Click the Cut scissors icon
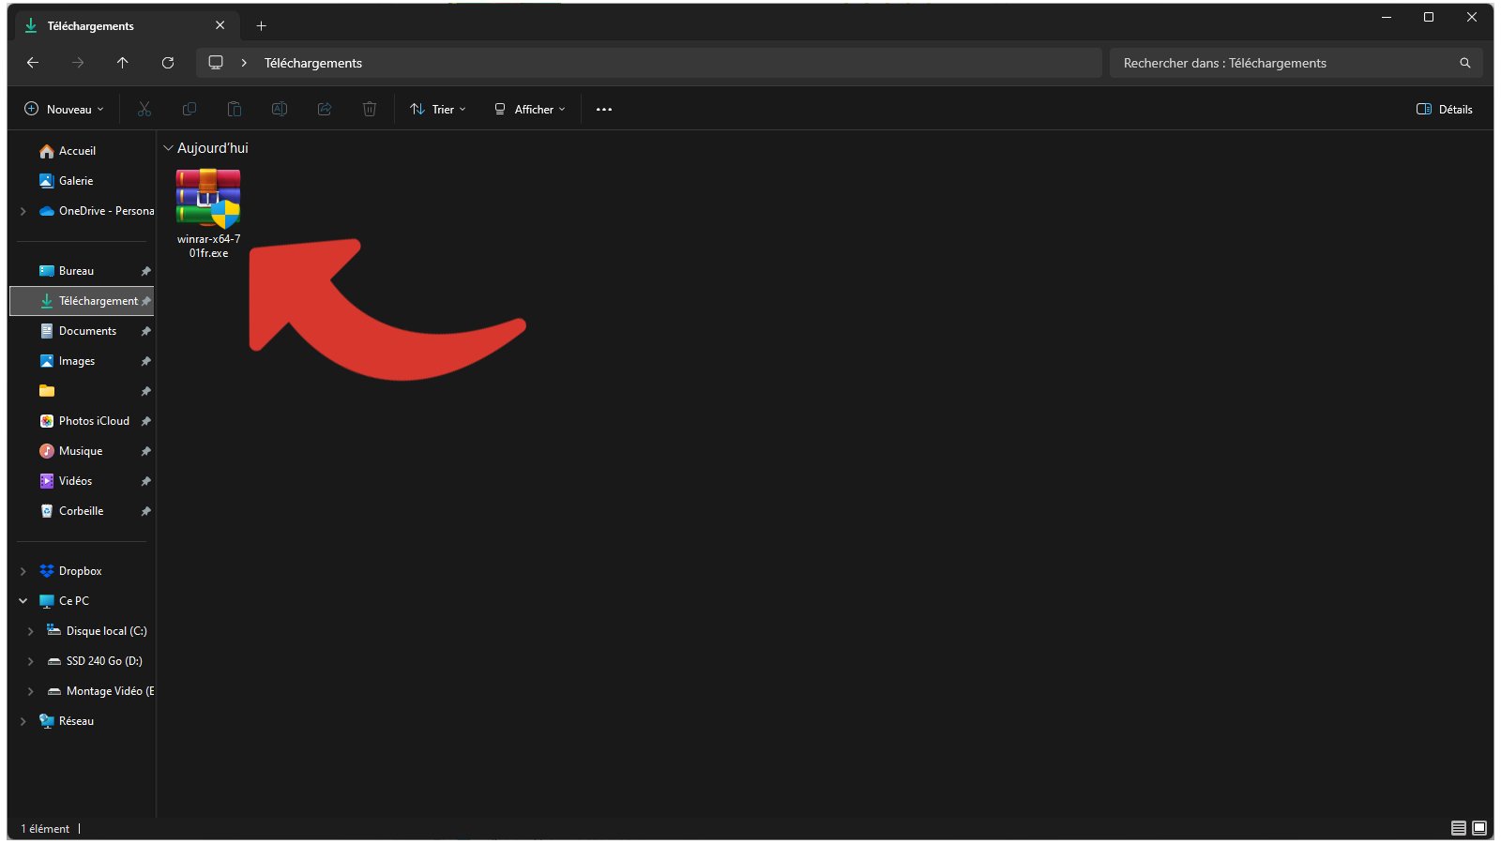 point(144,110)
